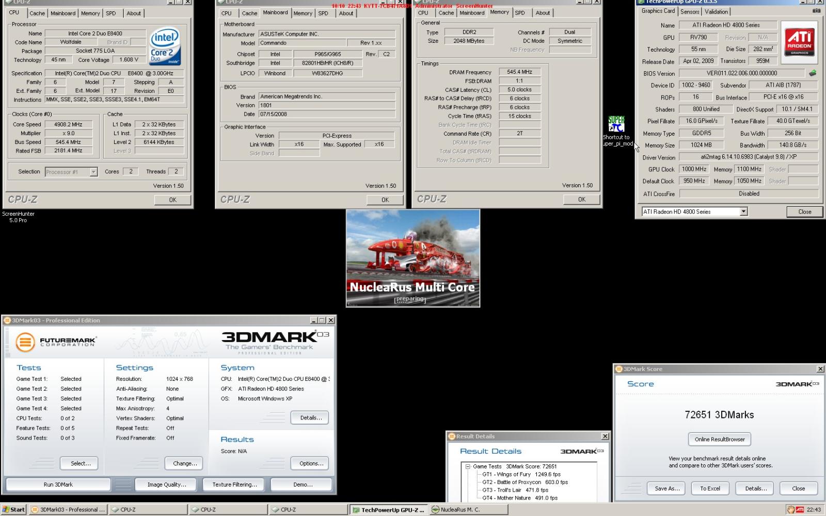
Task: Click the DRAM Frequency 545.4 MHz field
Action: [519, 72]
